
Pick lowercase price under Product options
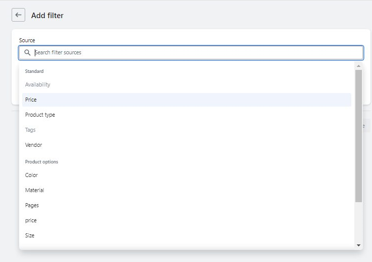coord(31,220)
